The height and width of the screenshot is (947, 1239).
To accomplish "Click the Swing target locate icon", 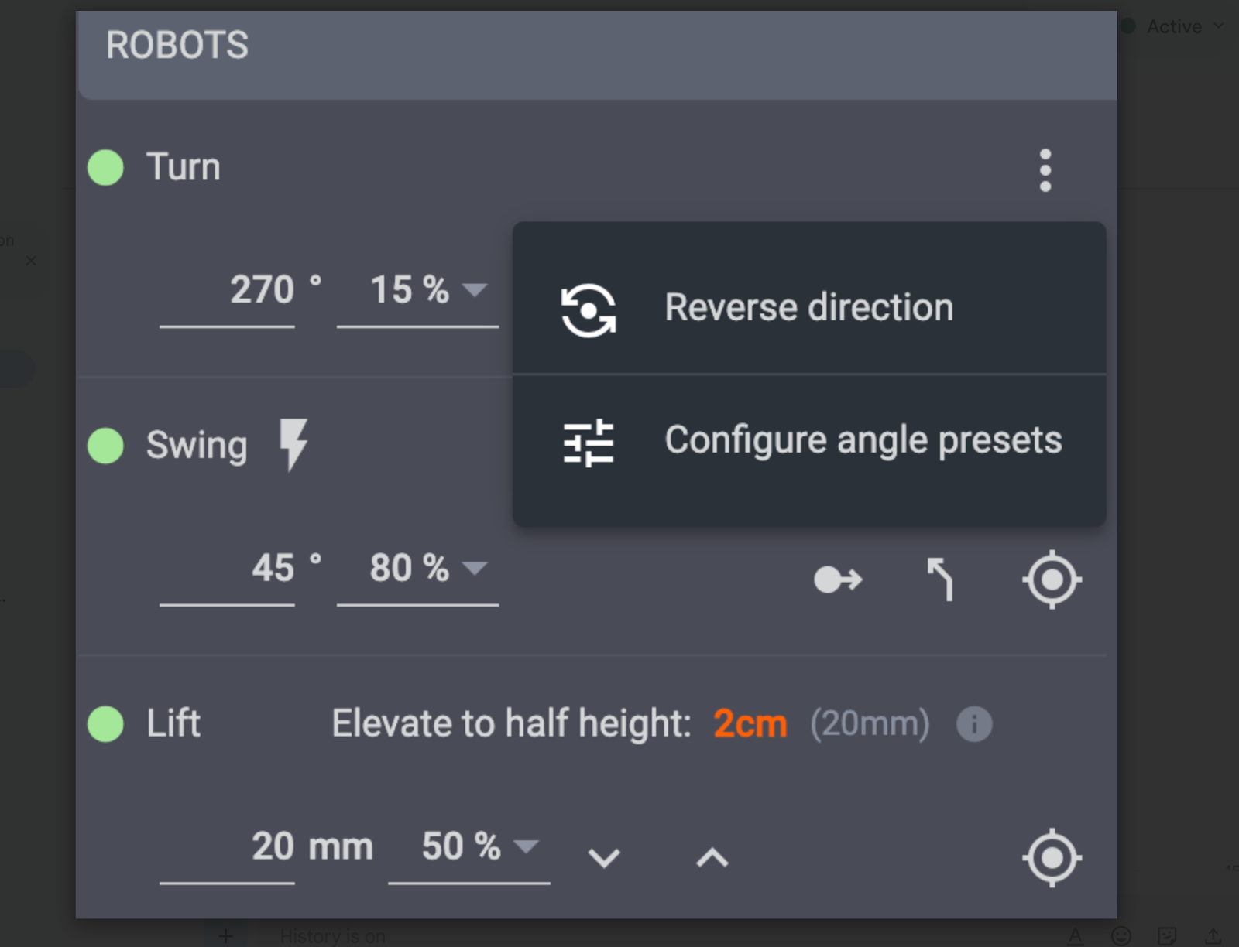I will click(x=1052, y=579).
